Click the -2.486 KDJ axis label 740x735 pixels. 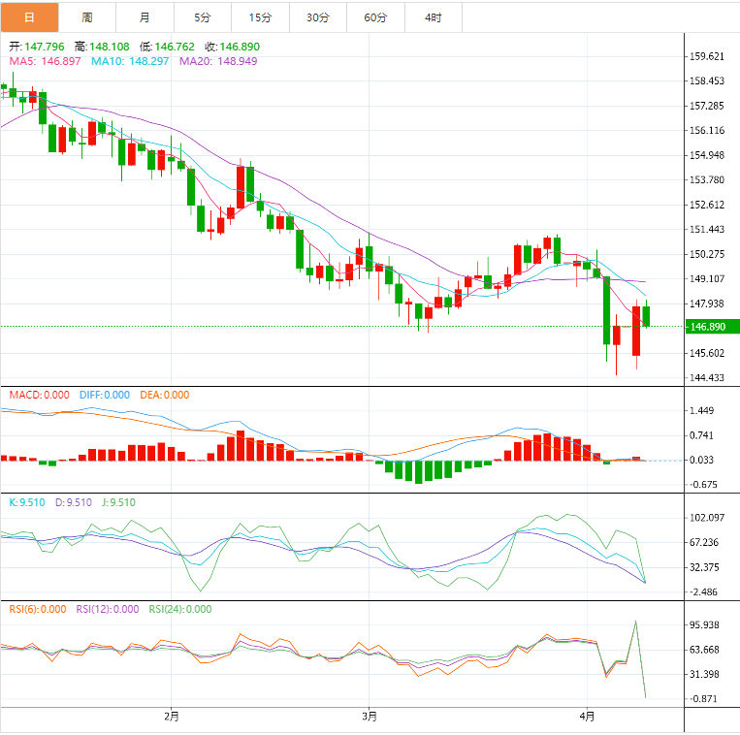point(704,591)
